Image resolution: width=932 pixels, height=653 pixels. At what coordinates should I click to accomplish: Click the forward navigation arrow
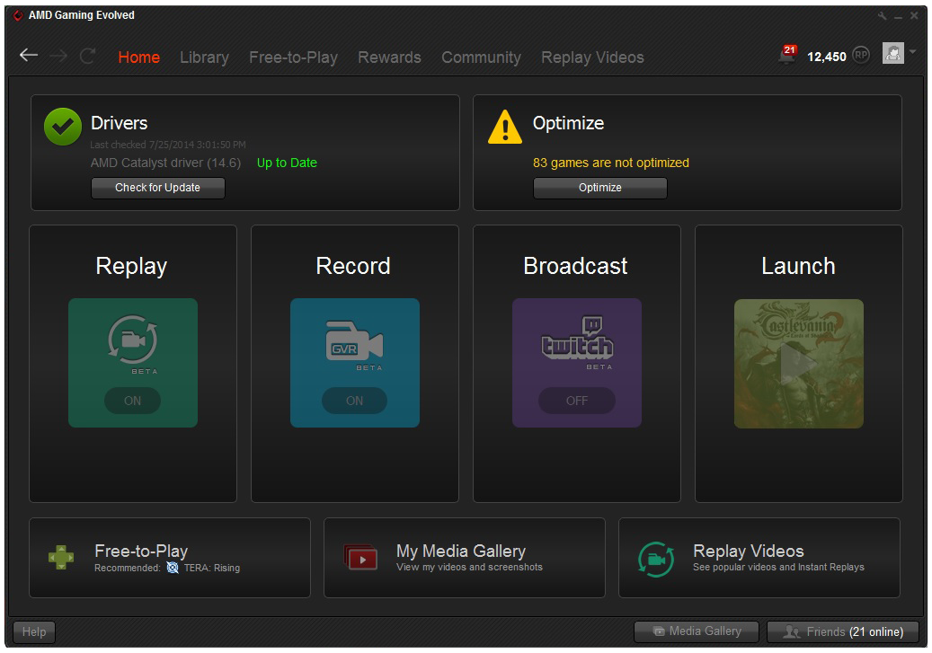pyautogui.click(x=58, y=56)
